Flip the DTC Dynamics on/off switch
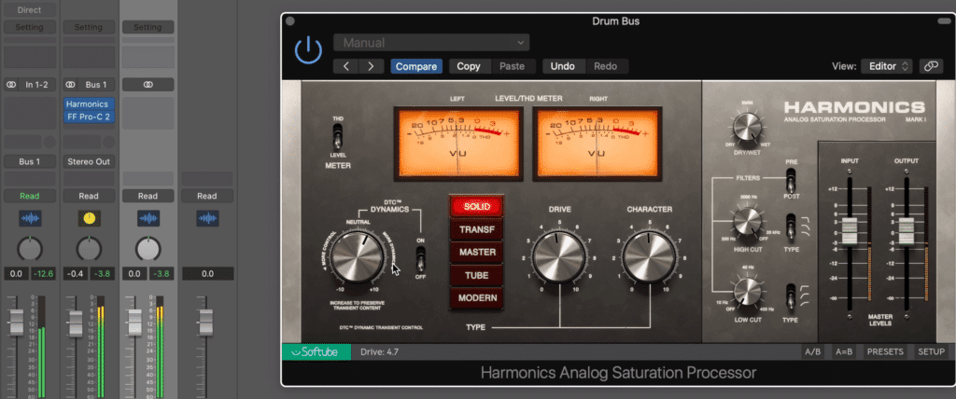956x399 pixels. [x=420, y=262]
